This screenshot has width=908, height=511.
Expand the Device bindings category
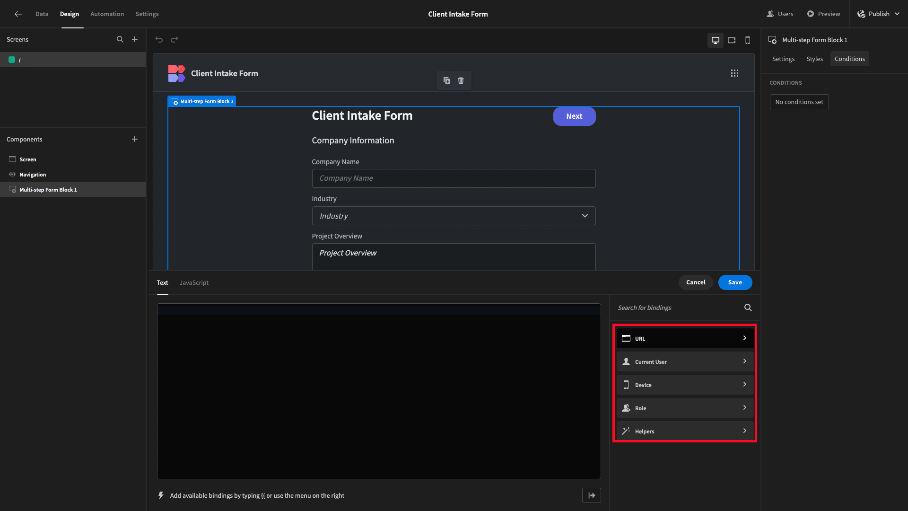coord(685,385)
